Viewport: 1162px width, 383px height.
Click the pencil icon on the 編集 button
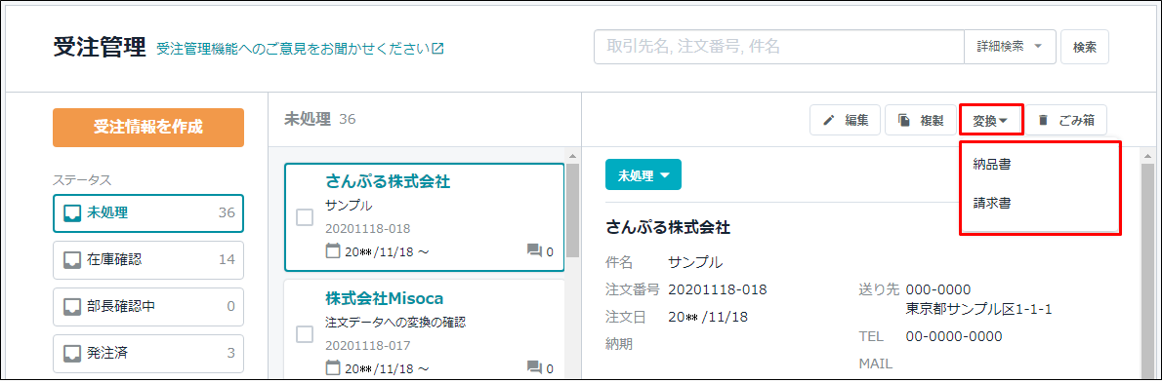coord(829,121)
